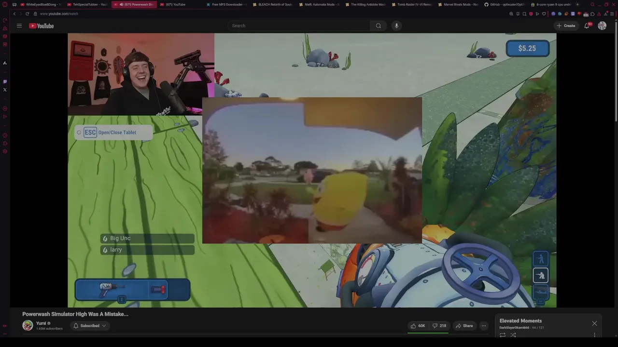Open sidebar settings gear icon
Screen dimensions: 618x347
(x=5, y=151)
